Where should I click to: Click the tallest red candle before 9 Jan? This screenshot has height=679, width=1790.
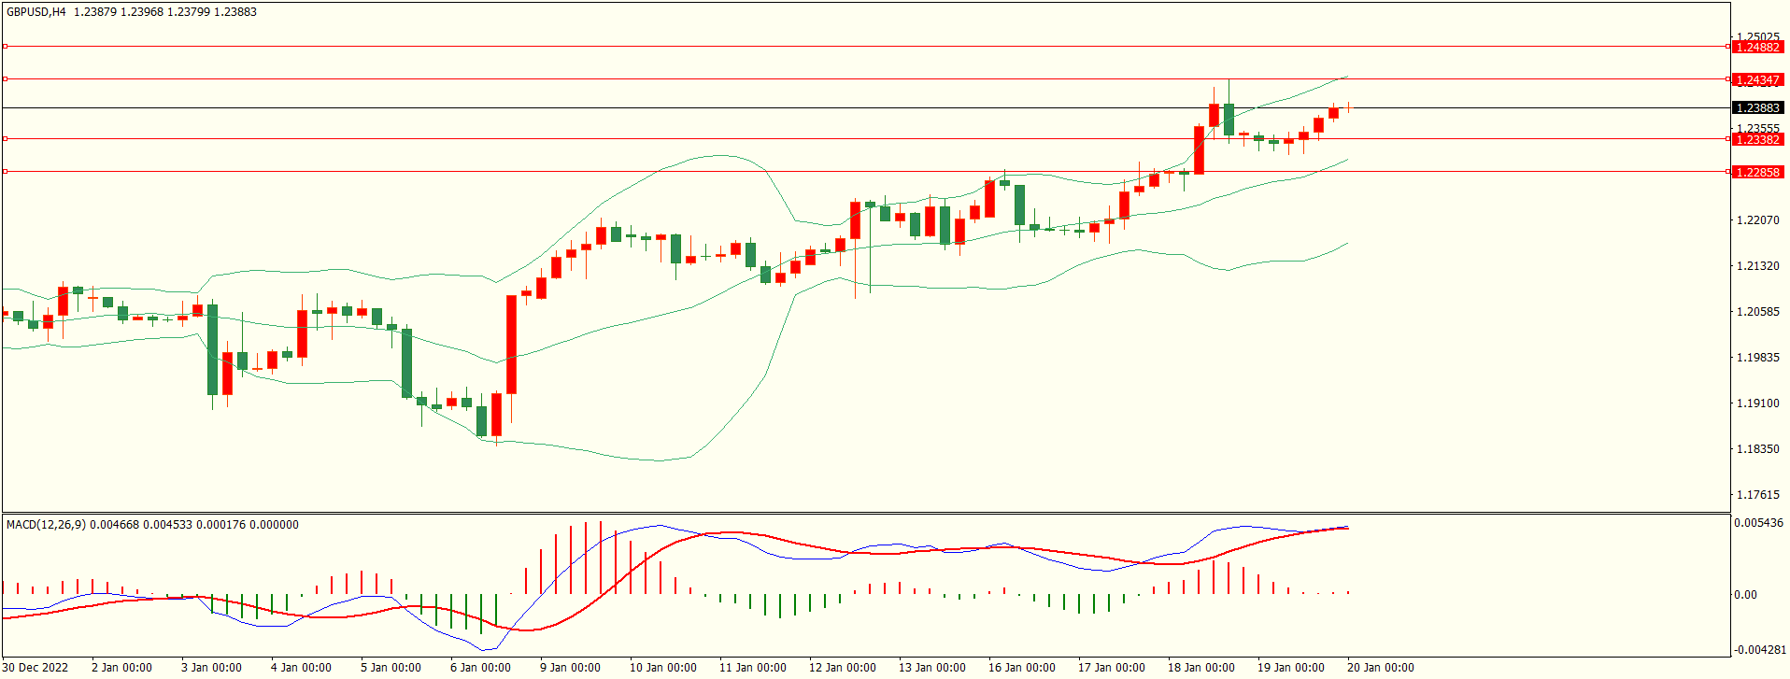click(511, 344)
